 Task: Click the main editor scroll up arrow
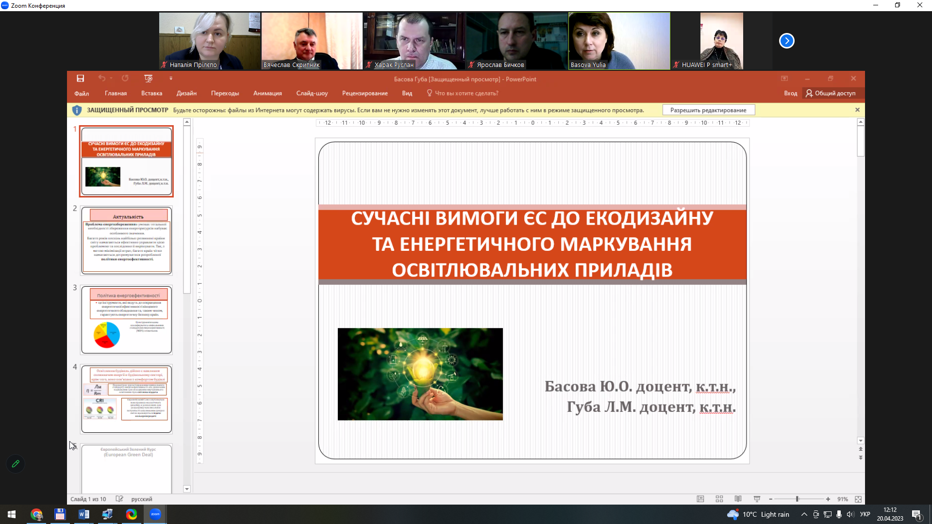(861, 122)
